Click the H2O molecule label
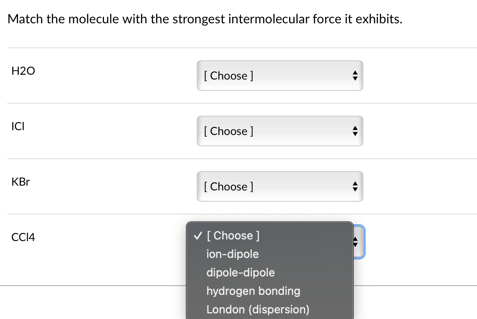Image resolution: width=477 pixels, height=319 pixels. (x=23, y=71)
